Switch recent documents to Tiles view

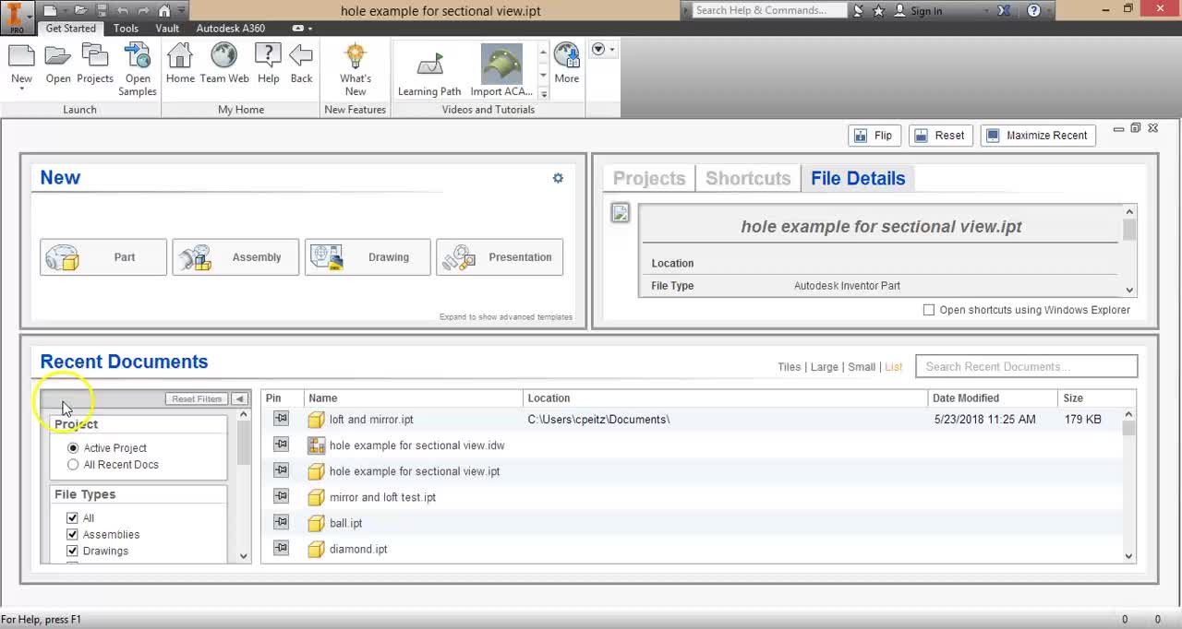point(789,367)
